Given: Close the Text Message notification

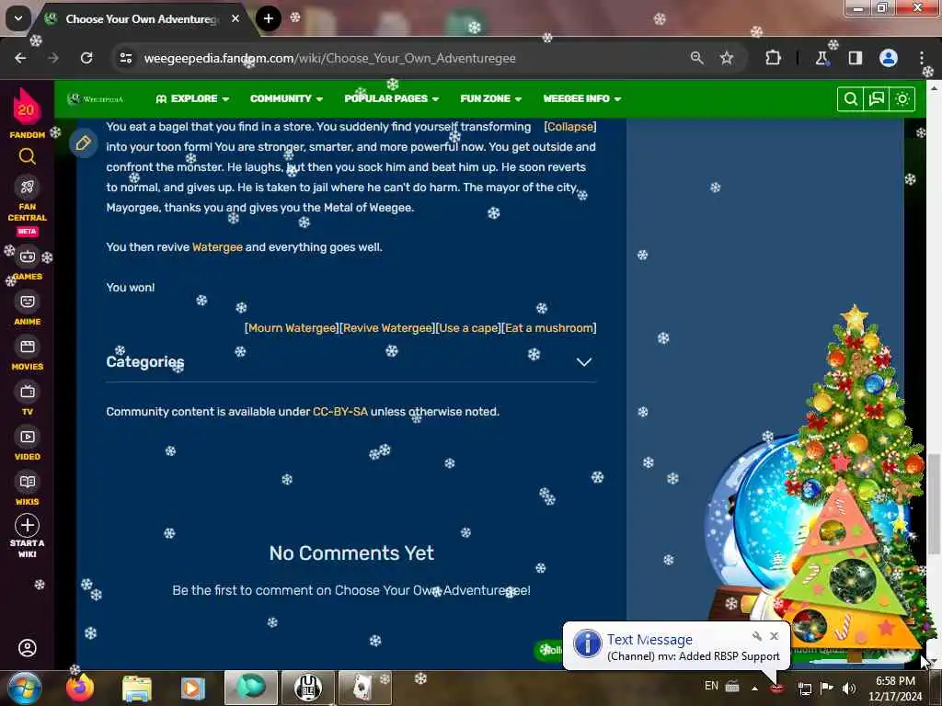Looking at the screenshot, I should coord(775,636).
